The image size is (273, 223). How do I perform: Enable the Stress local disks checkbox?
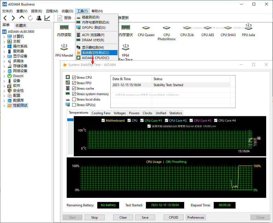click(74, 99)
